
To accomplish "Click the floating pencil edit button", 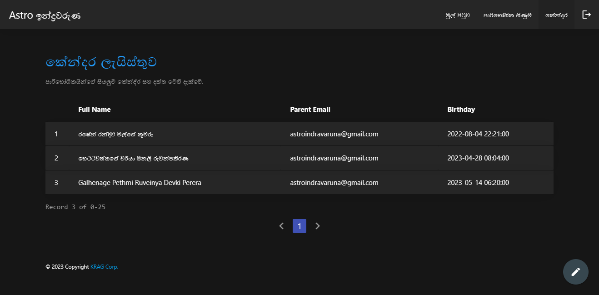I will click(x=575, y=272).
